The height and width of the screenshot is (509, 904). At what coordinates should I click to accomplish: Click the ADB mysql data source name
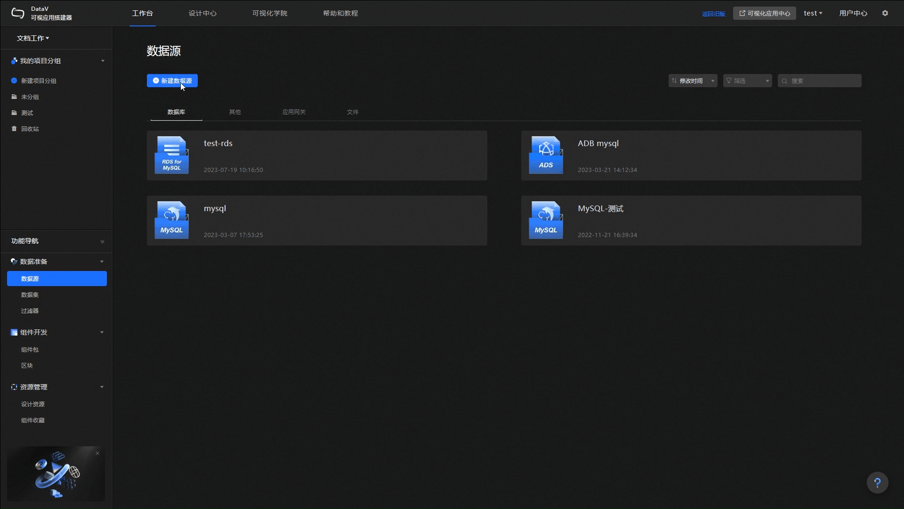598,143
